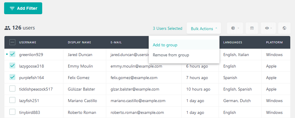Click display name Gülüzar Balster
295x118 pixels.
(81, 89)
